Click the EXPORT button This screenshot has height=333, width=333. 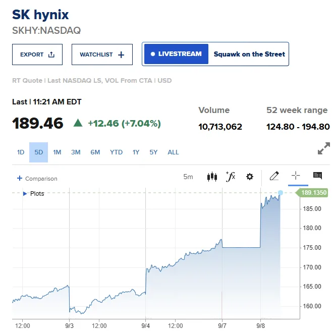coord(37,54)
